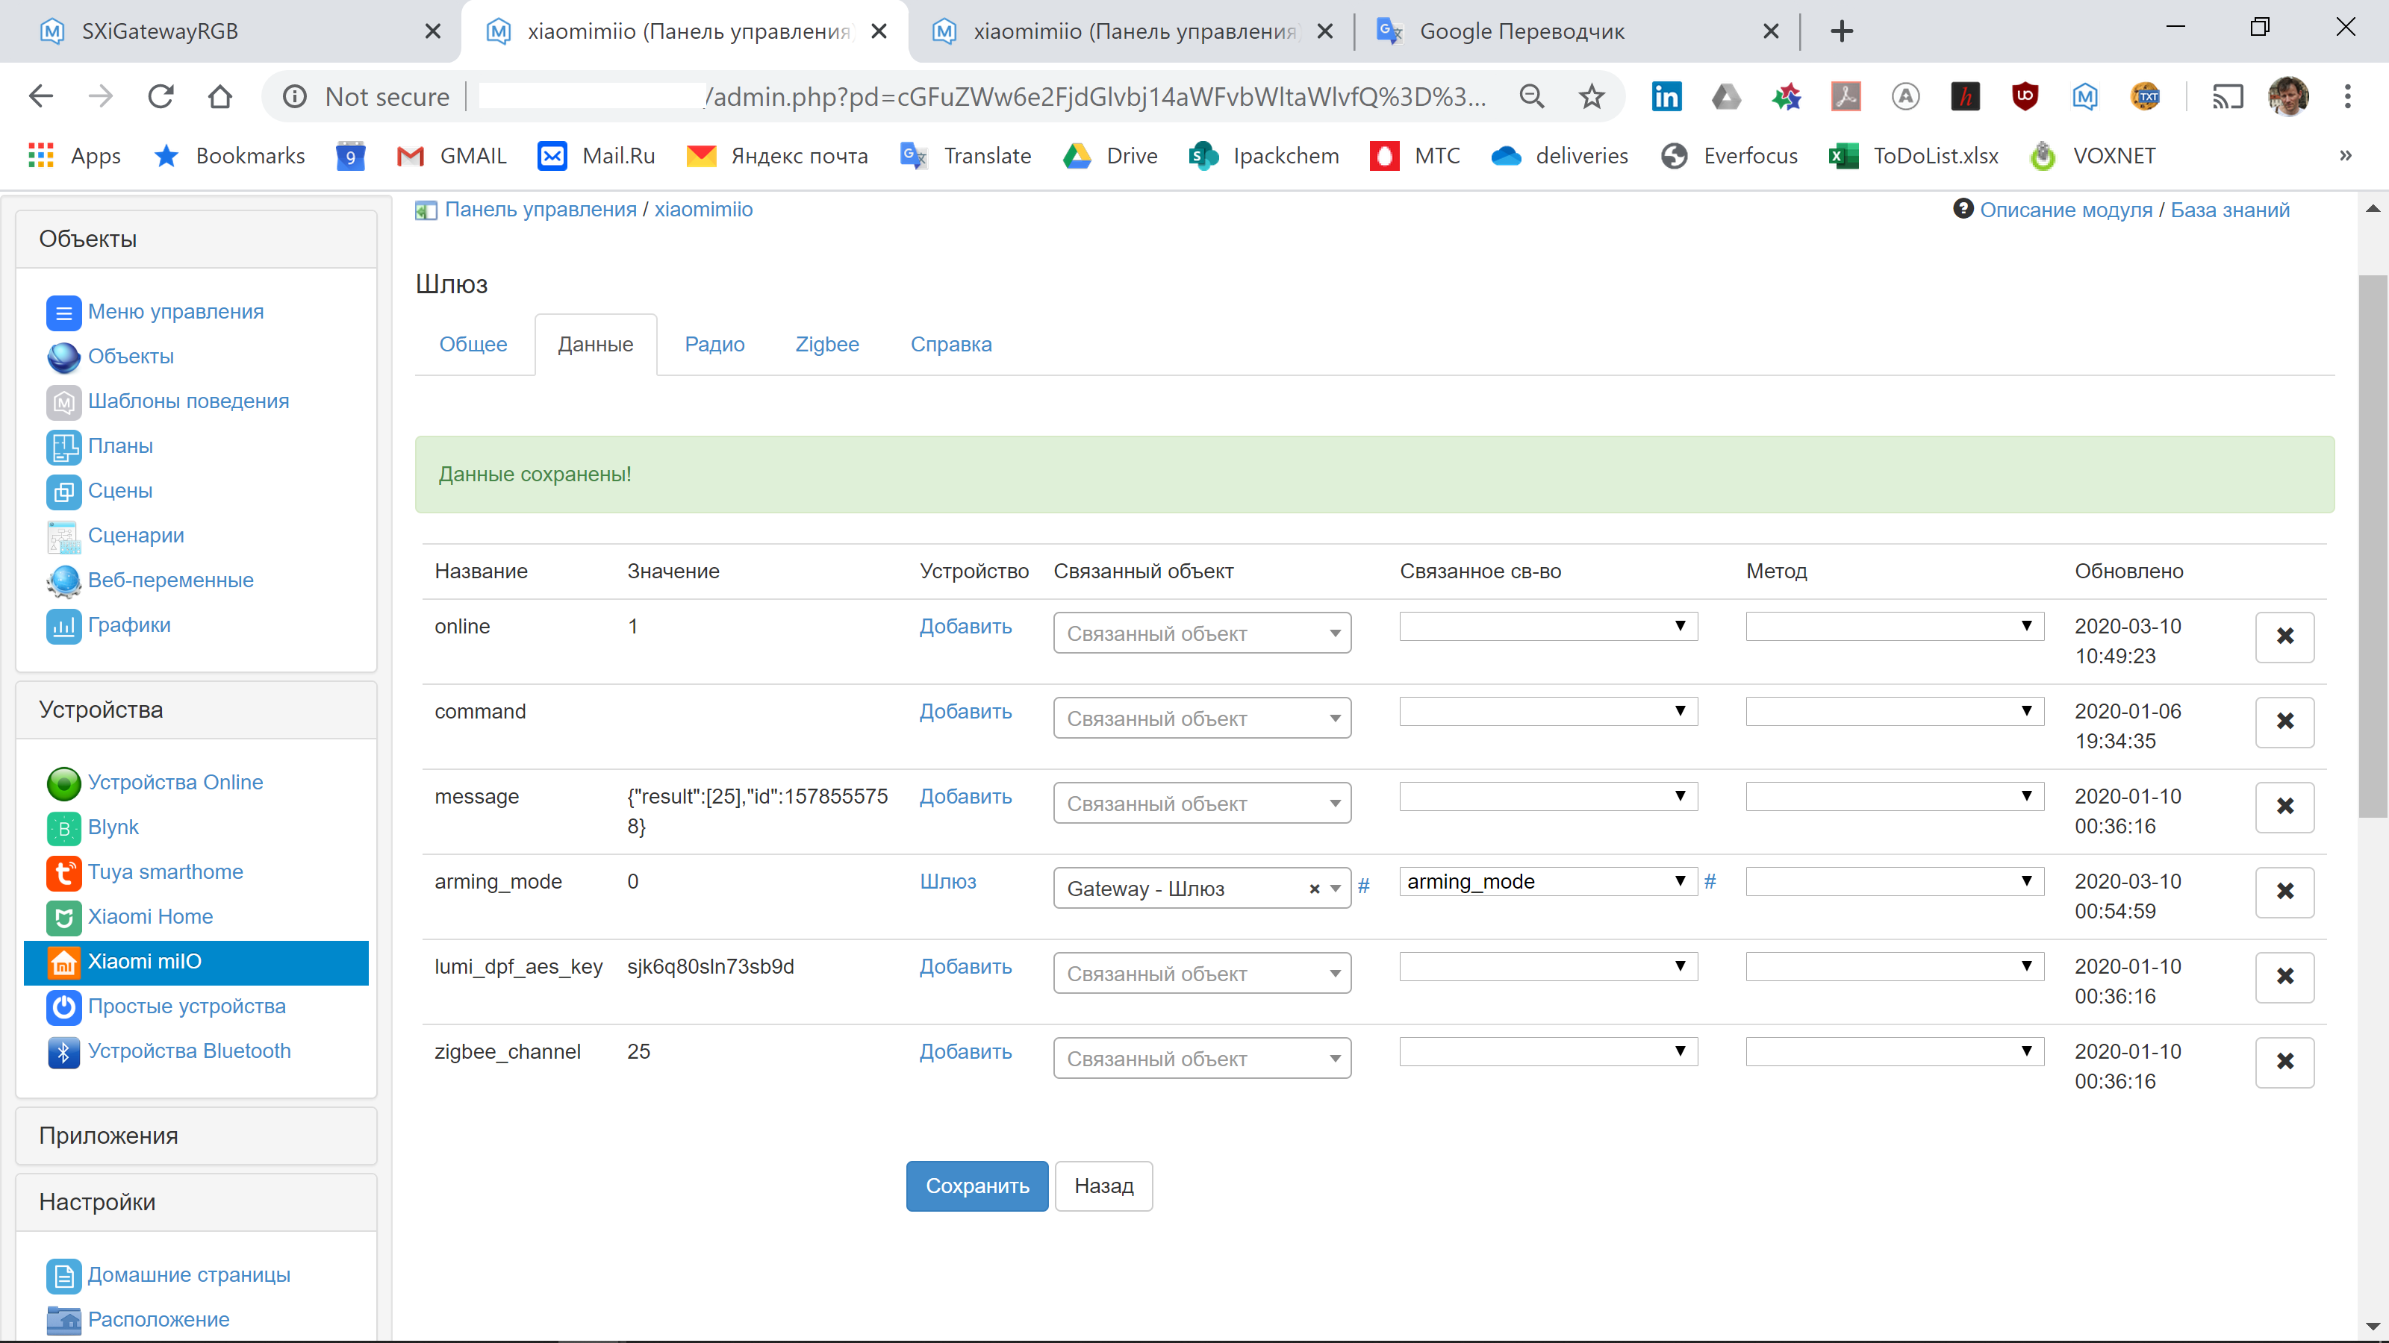Switch to the Google Переводчик browser tab
The height and width of the screenshot is (1343, 2389).
(1577, 31)
